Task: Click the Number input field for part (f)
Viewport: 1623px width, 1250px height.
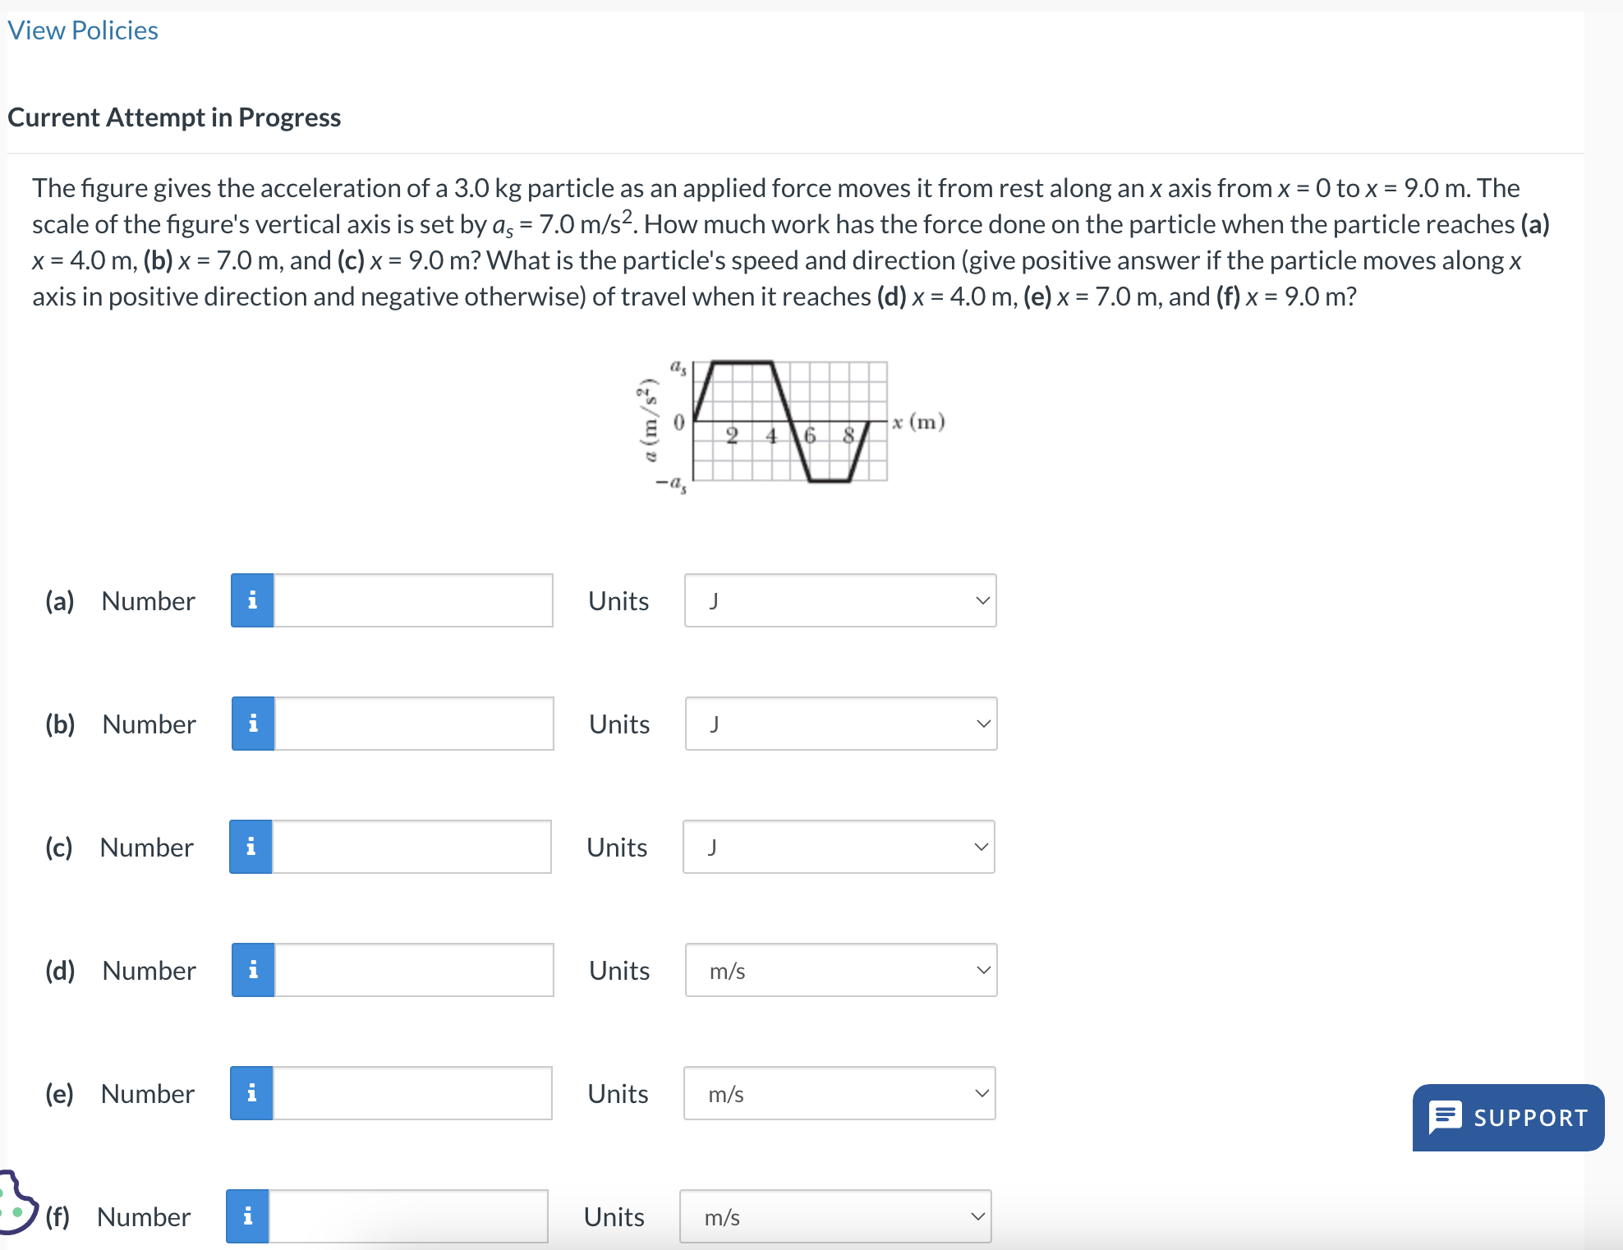Action: tap(407, 1216)
